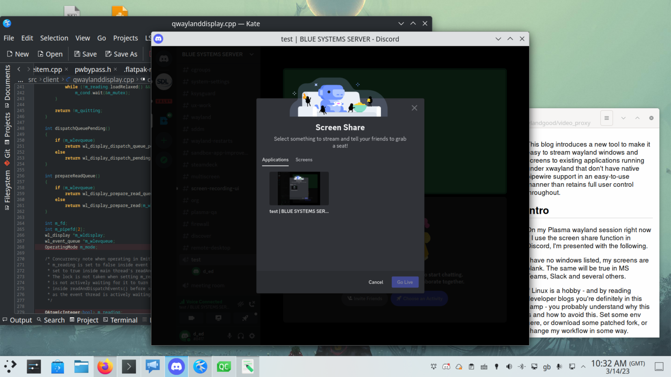Open the volume control in system tray
This screenshot has width=671, height=377.
coord(509,367)
